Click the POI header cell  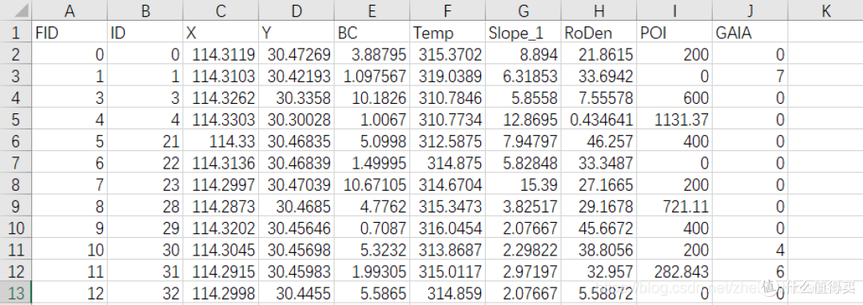point(674,33)
